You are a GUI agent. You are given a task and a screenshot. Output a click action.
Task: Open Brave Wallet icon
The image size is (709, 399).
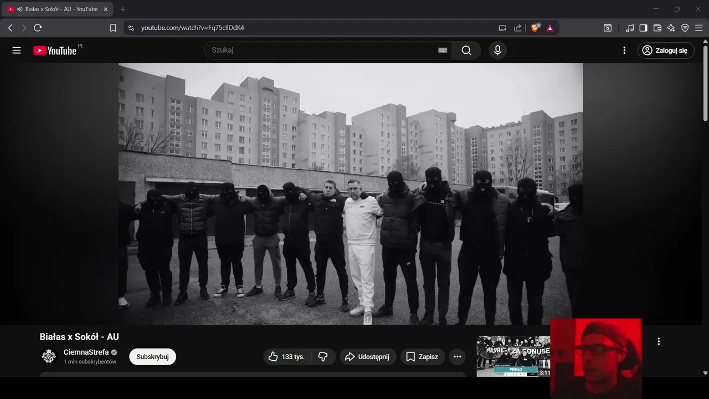point(657,28)
